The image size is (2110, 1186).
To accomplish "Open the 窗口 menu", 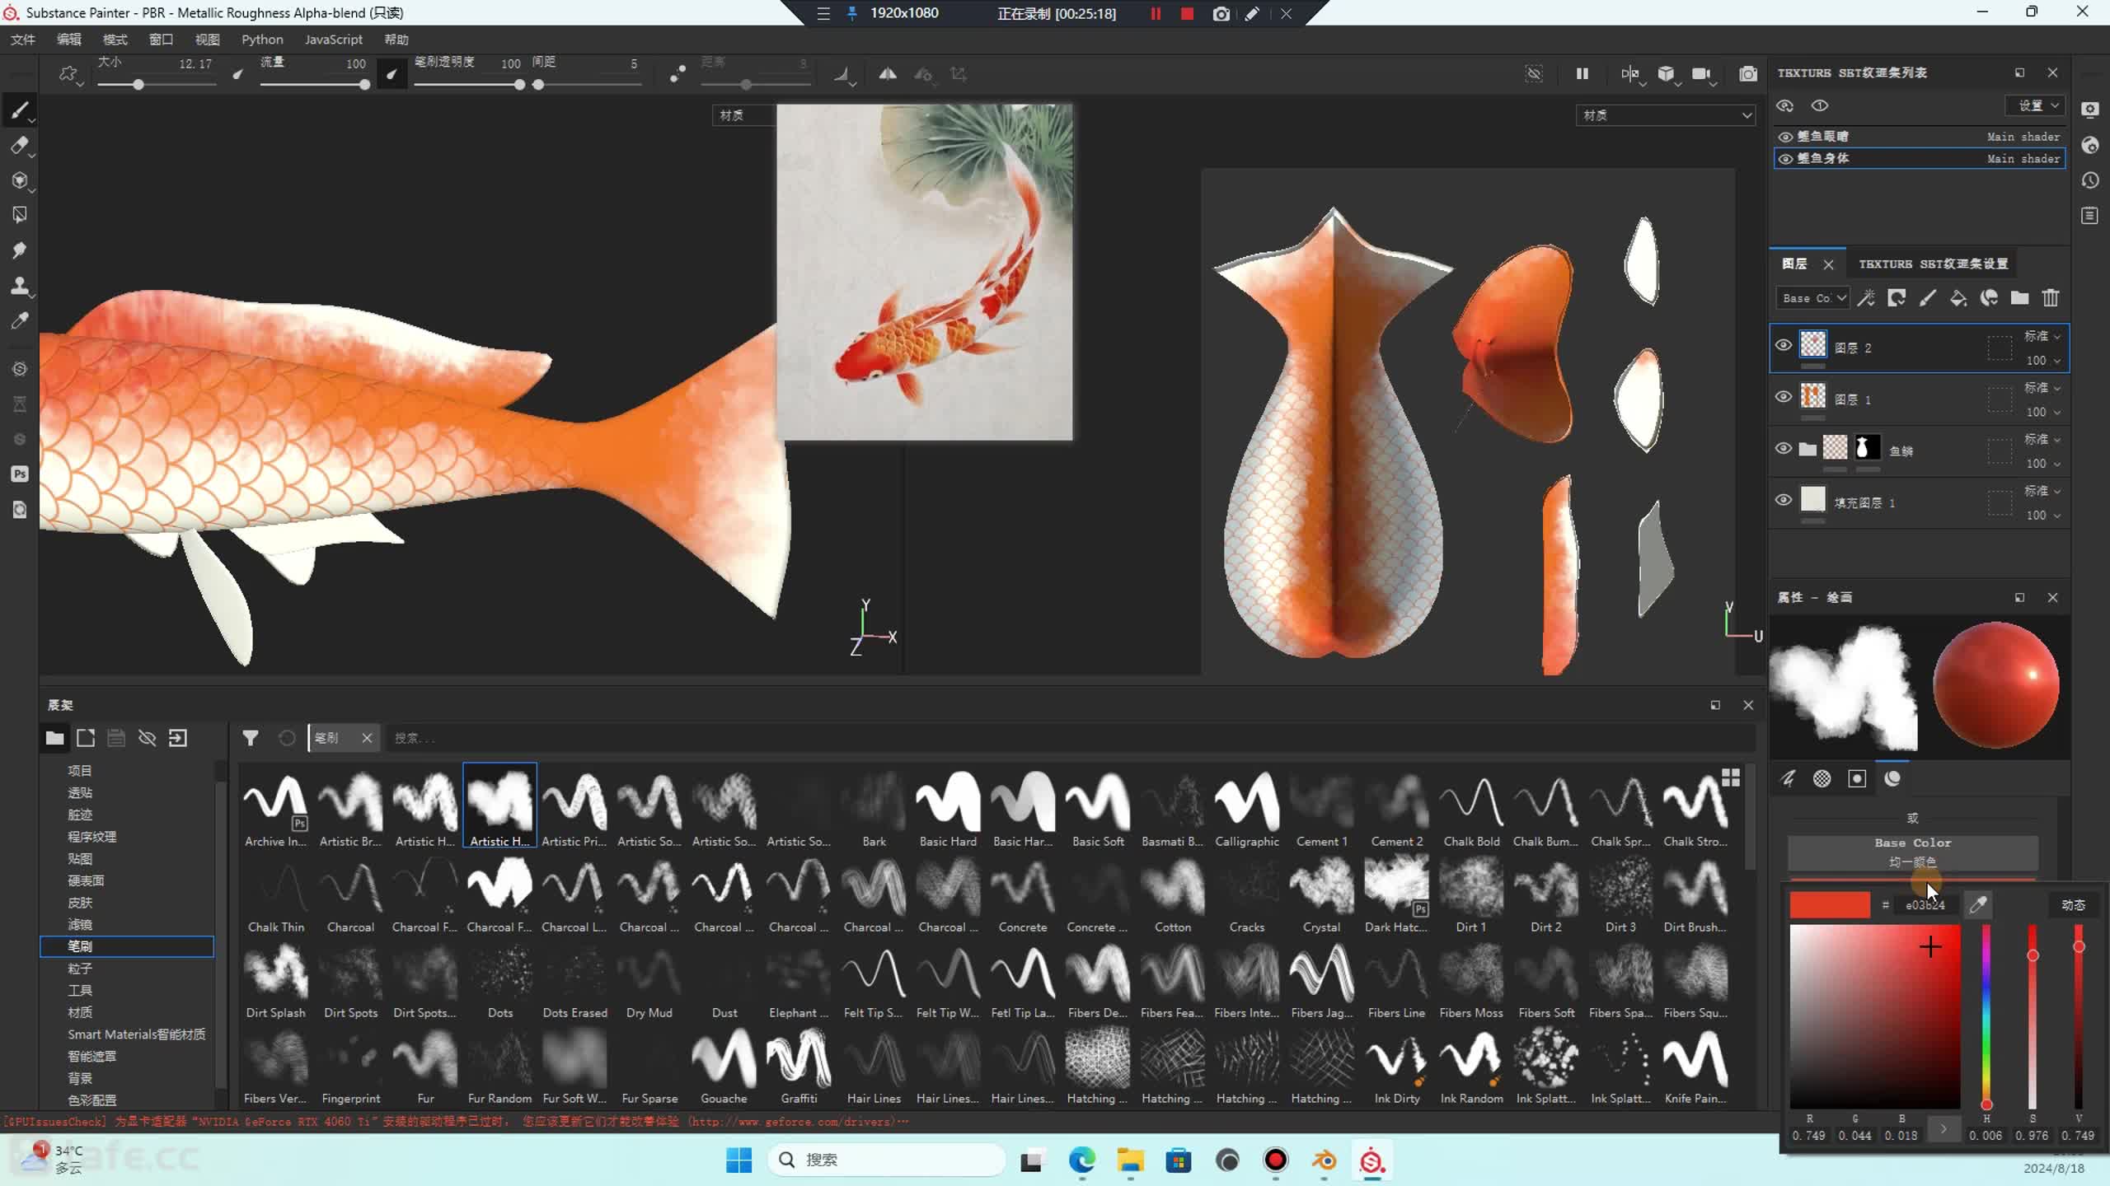I will click(162, 40).
